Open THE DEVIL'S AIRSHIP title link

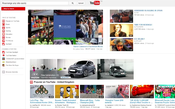pyautogui.click(x=141, y=101)
